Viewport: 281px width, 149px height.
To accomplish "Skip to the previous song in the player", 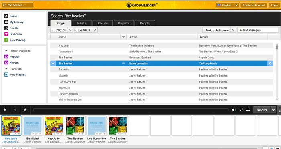I will [x=15, y=110].
